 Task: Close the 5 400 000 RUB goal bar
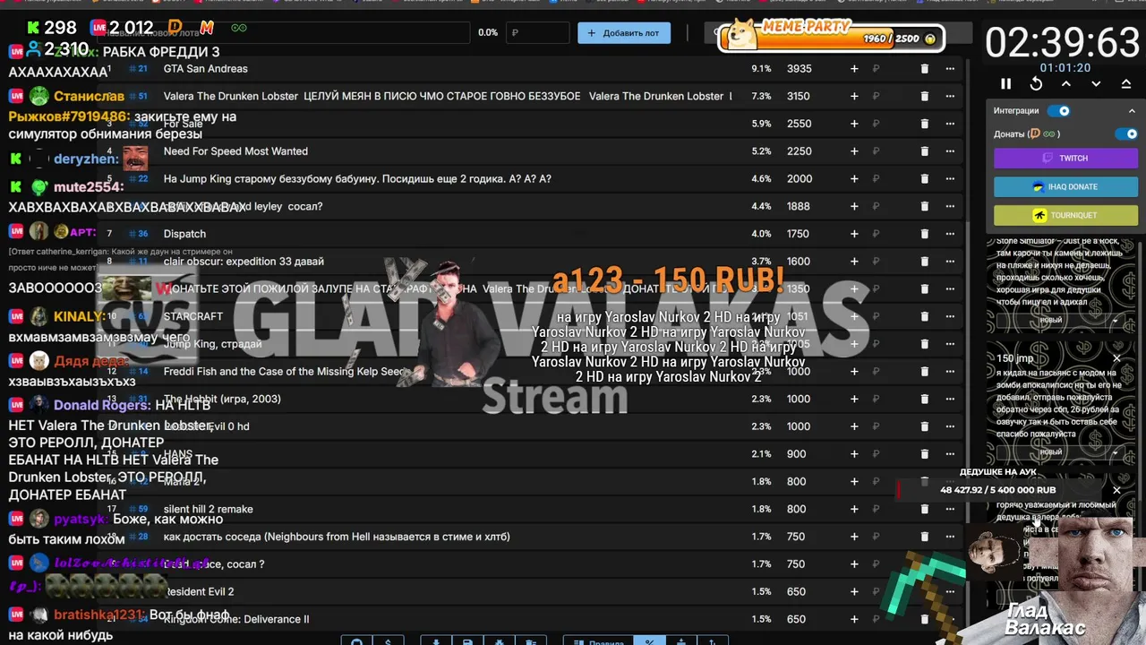click(x=1116, y=490)
